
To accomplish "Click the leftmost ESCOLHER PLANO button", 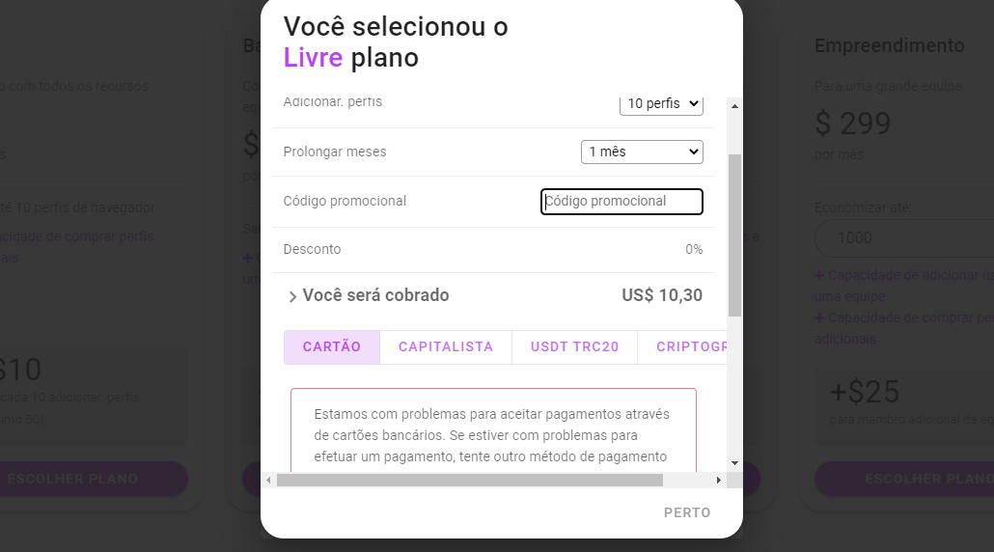I will (90, 479).
